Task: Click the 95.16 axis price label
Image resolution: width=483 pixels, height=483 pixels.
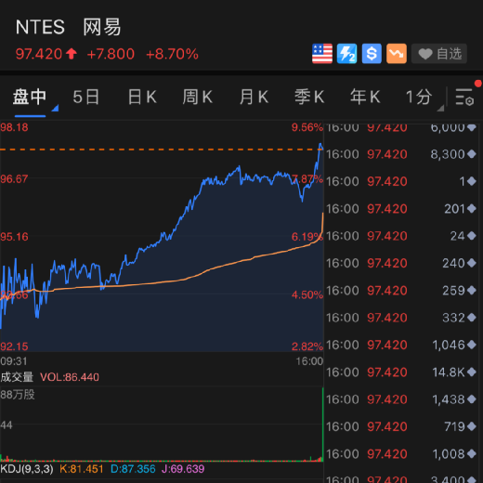Action: click(x=14, y=237)
